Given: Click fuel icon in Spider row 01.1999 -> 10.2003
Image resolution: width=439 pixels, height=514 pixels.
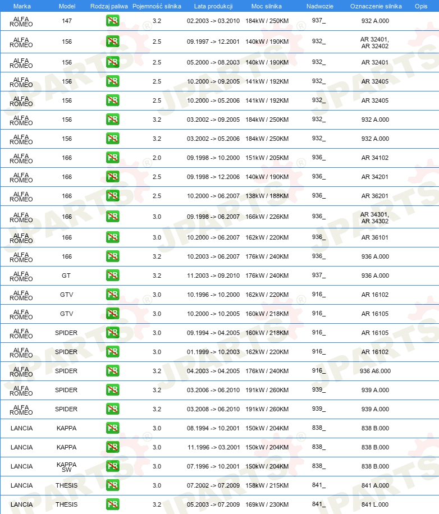Looking at the screenshot, I should 112,351.
